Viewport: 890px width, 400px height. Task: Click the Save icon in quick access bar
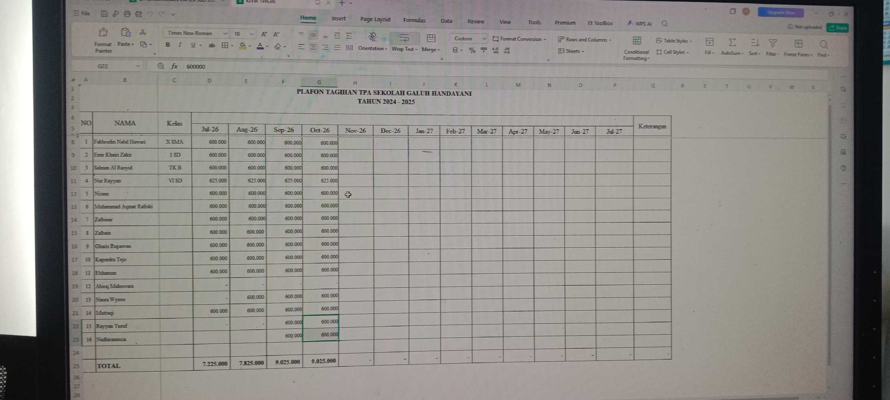pos(104,14)
